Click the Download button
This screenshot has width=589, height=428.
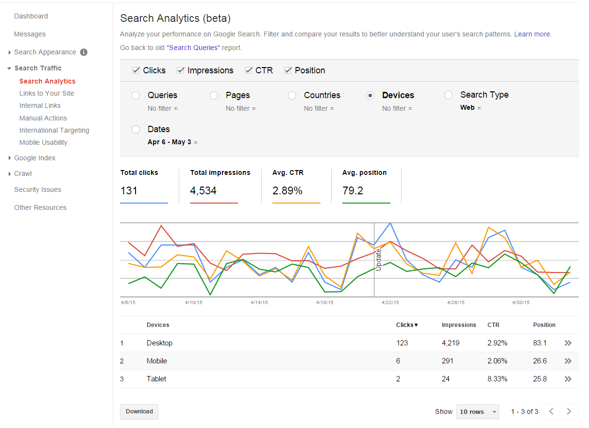(139, 411)
